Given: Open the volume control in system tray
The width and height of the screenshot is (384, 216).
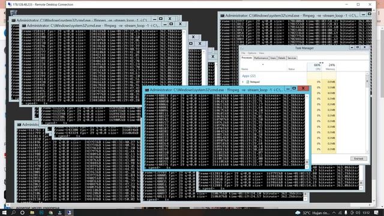Looking at the screenshot, I should [358, 213].
